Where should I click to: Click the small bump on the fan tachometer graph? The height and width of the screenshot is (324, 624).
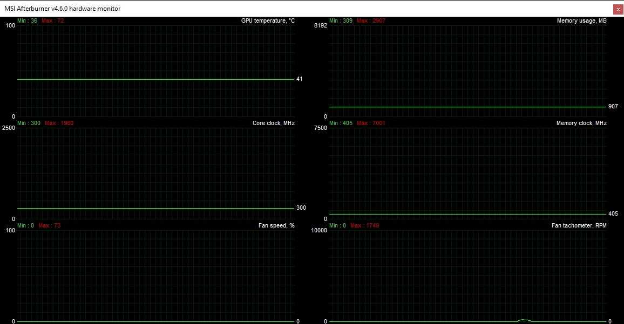524,320
